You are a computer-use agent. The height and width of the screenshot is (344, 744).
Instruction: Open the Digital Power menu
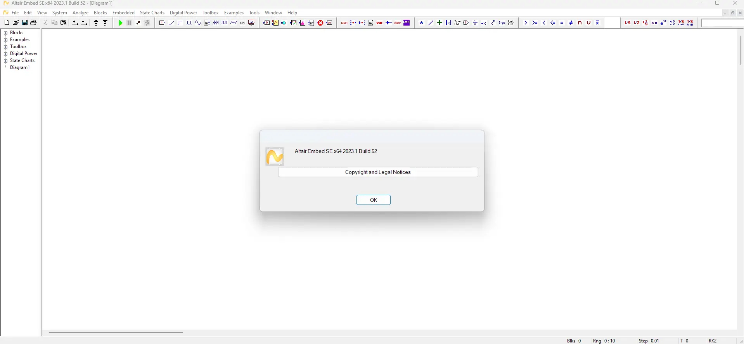[183, 13]
